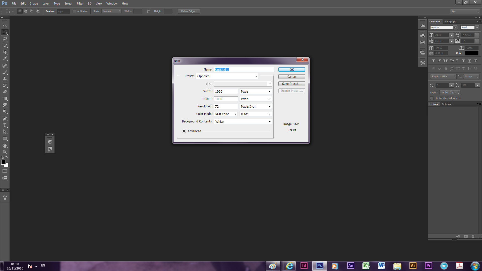The height and width of the screenshot is (271, 482).
Task: Click the OK button
Action: click(291, 70)
